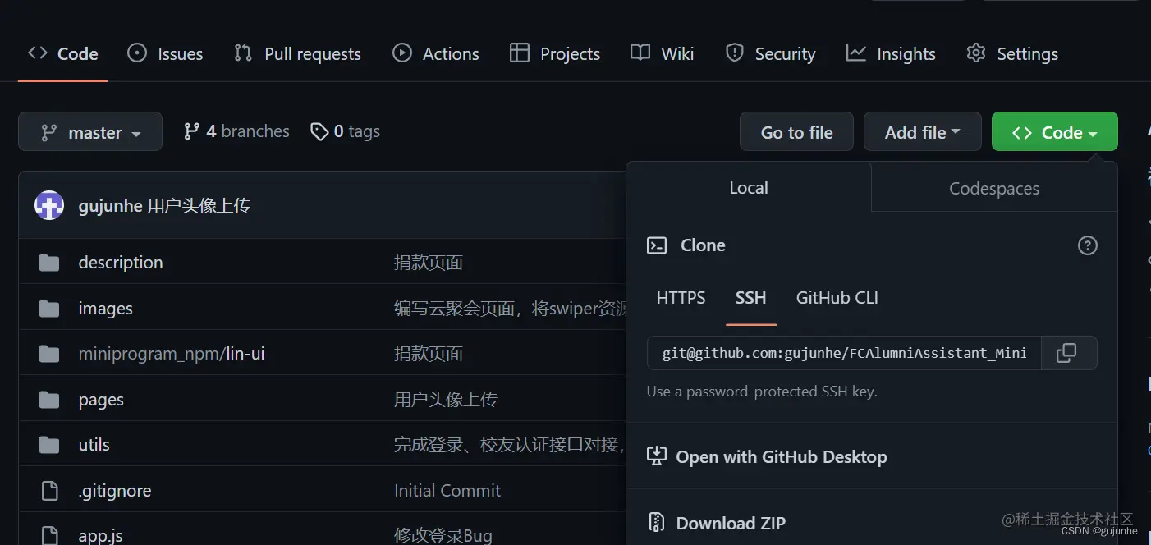Open commit message 修改登录Bug

click(x=443, y=536)
